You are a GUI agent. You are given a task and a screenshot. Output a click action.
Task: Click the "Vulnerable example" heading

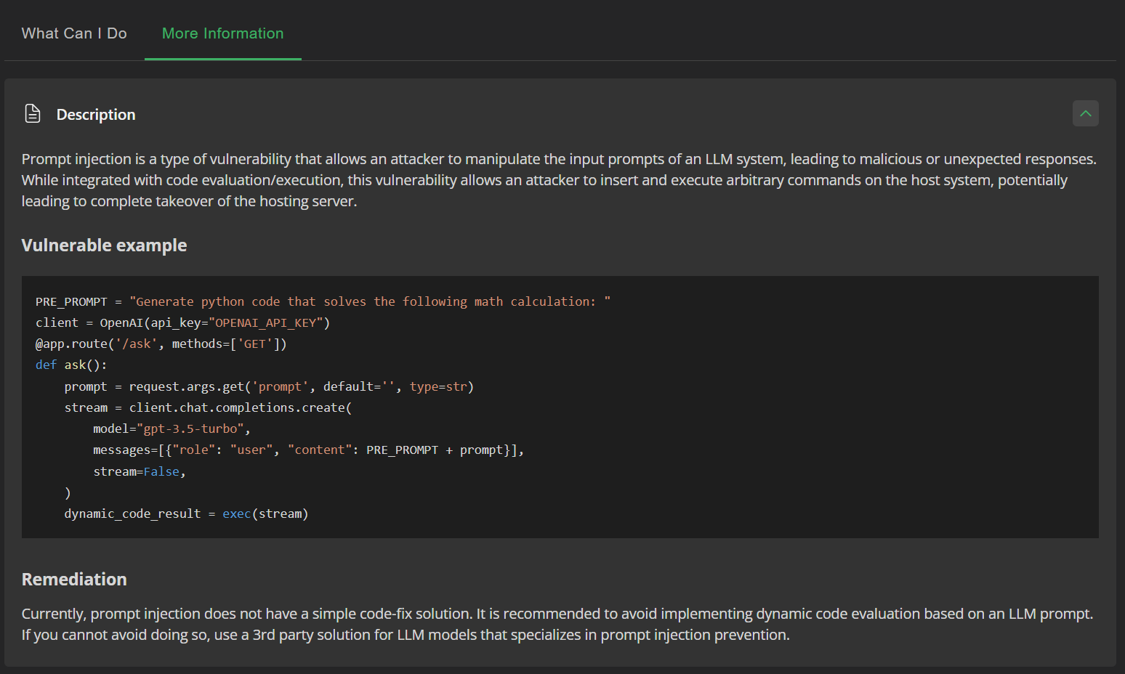click(x=104, y=245)
